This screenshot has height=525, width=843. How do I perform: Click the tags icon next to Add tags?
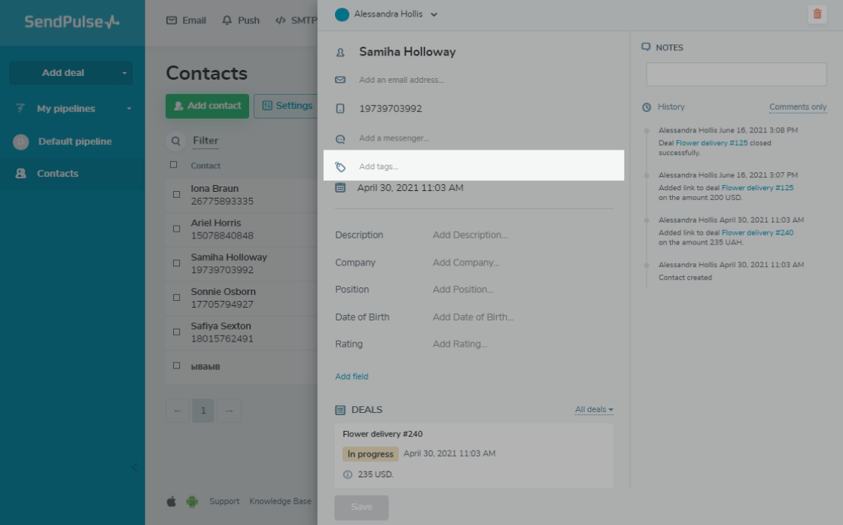[341, 165]
